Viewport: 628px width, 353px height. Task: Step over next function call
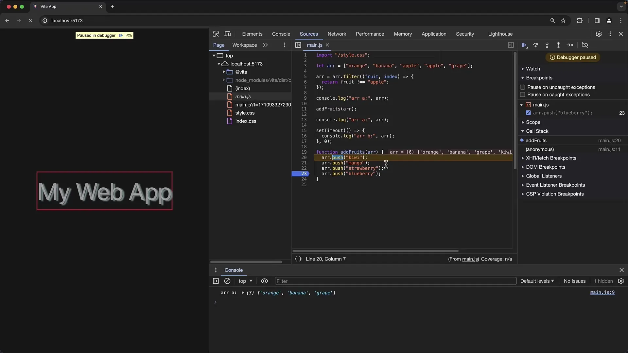click(x=536, y=45)
